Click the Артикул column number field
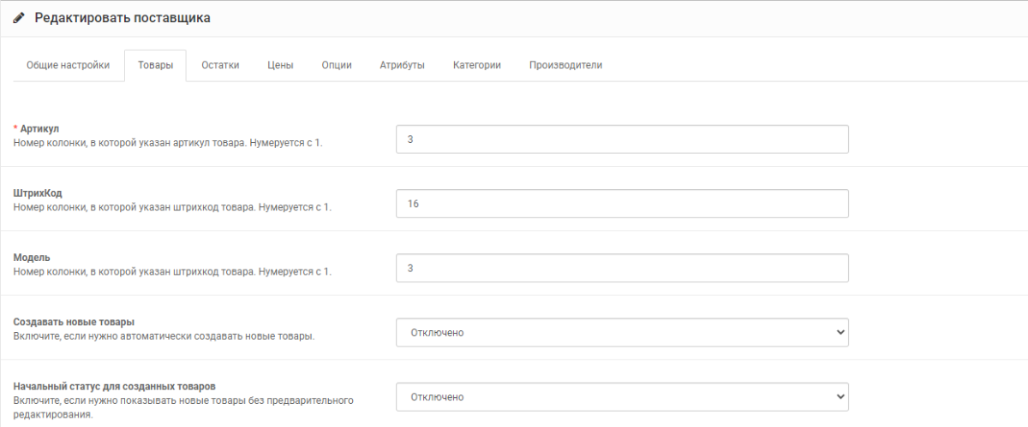This screenshot has width=1028, height=427. click(x=622, y=139)
